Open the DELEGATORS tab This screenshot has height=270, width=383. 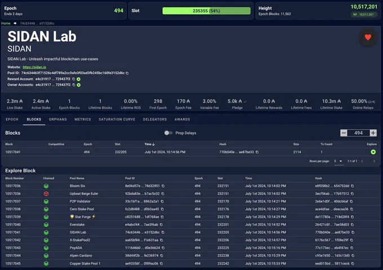tap(155, 119)
